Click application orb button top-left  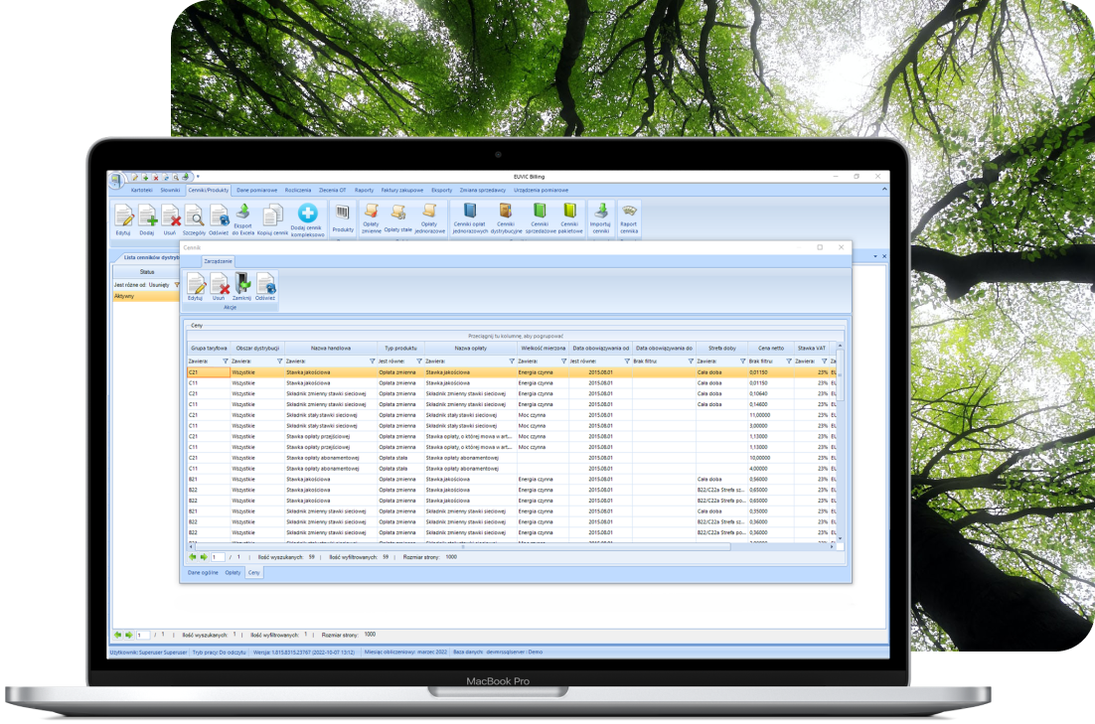116,180
